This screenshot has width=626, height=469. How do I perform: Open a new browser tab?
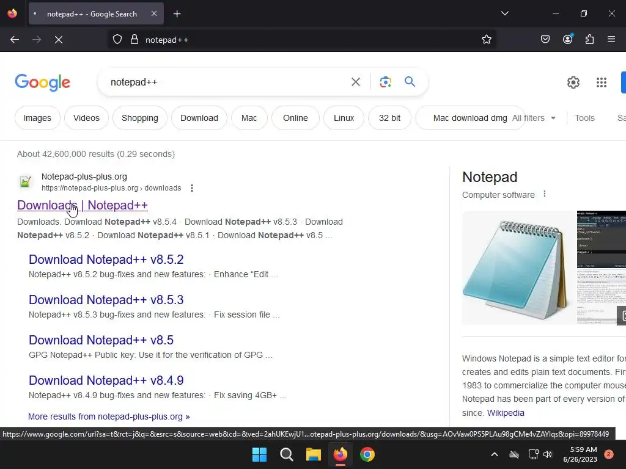(177, 14)
